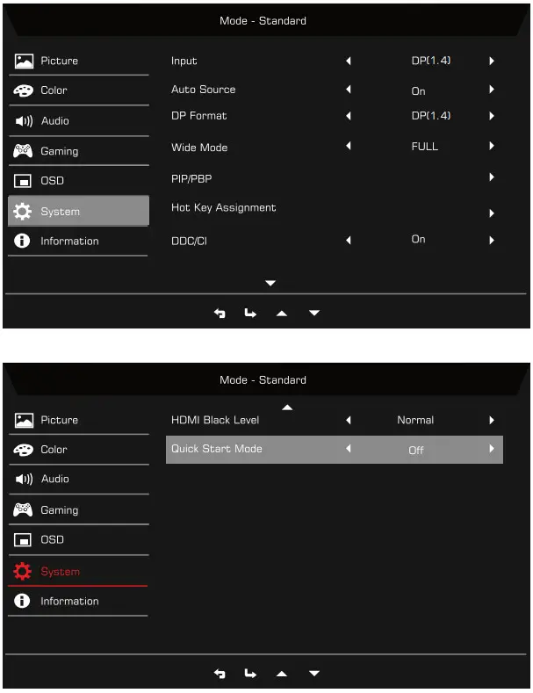This screenshot has width=533, height=693.
Task: Change Wide Mode with its right arrow
Action: click(492, 146)
